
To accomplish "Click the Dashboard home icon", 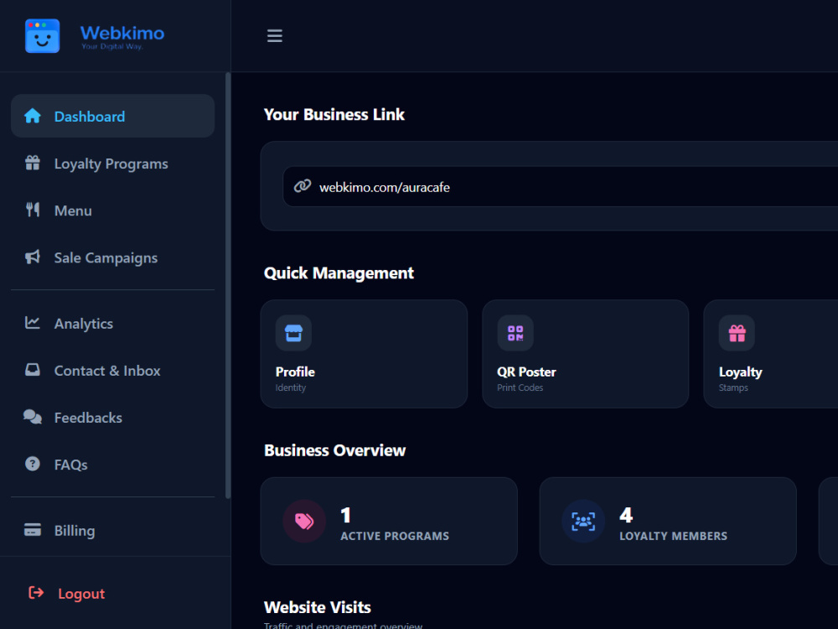I will tap(33, 116).
